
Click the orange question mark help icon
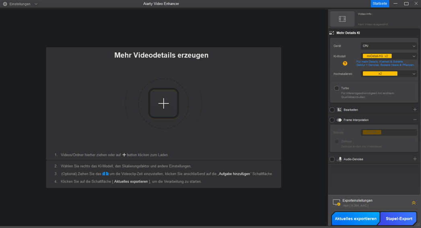[x=345, y=64]
